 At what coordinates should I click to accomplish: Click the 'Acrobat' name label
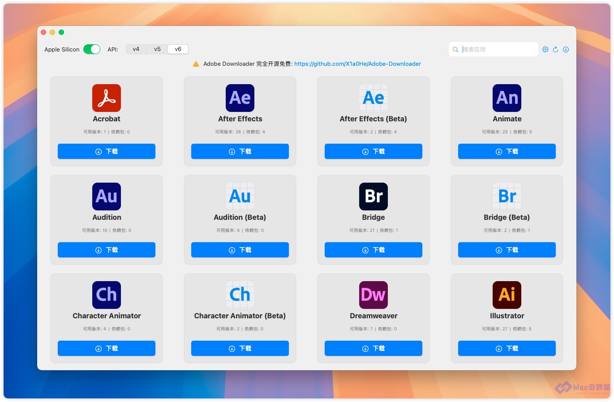click(x=107, y=119)
